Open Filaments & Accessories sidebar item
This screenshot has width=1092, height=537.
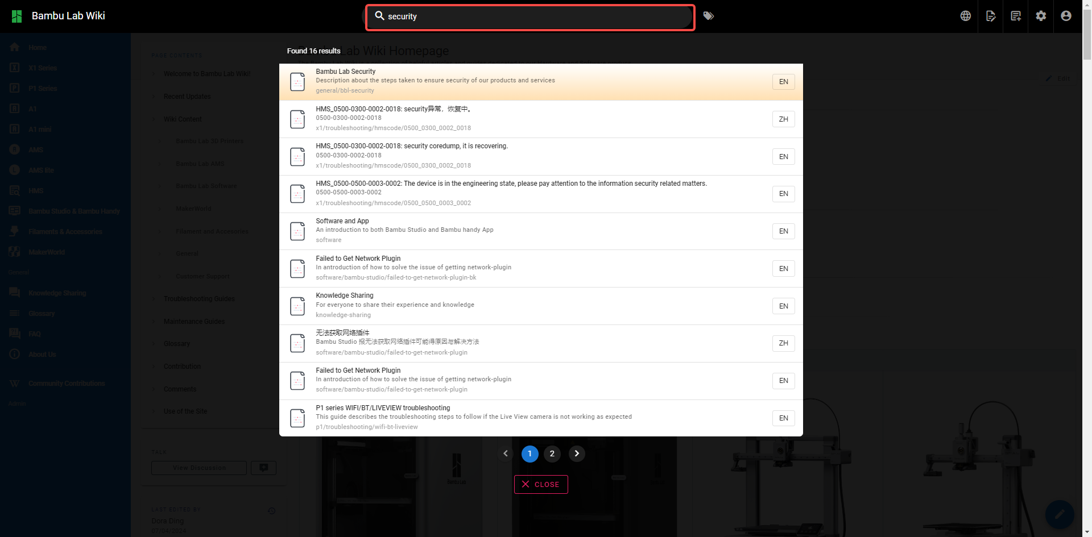[65, 232]
